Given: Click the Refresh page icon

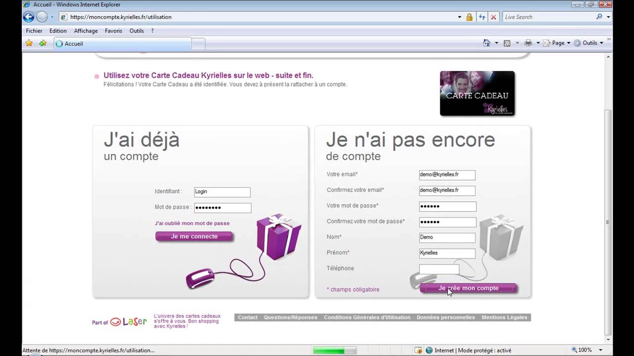Looking at the screenshot, I should tap(482, 17).
